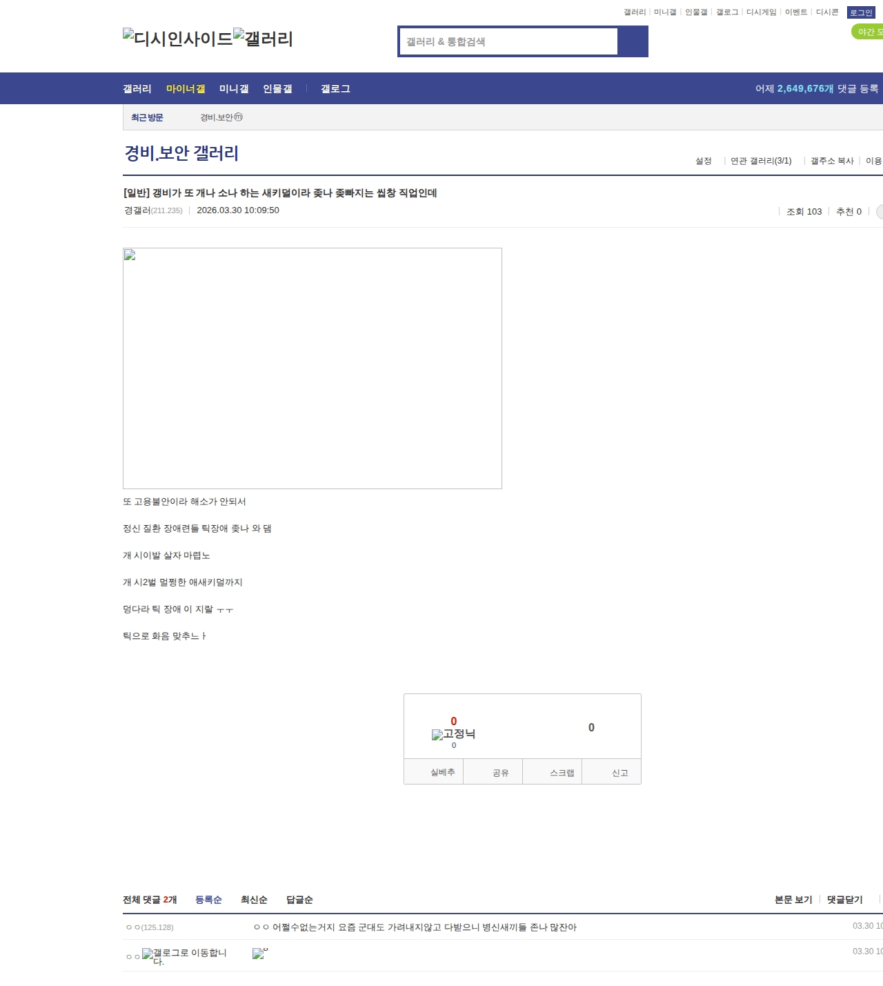This screenshot has height=986, width=883.
Task: Select 인물갤 in the navigation bar
Action: pyautogui.click(x=277, y=88)
